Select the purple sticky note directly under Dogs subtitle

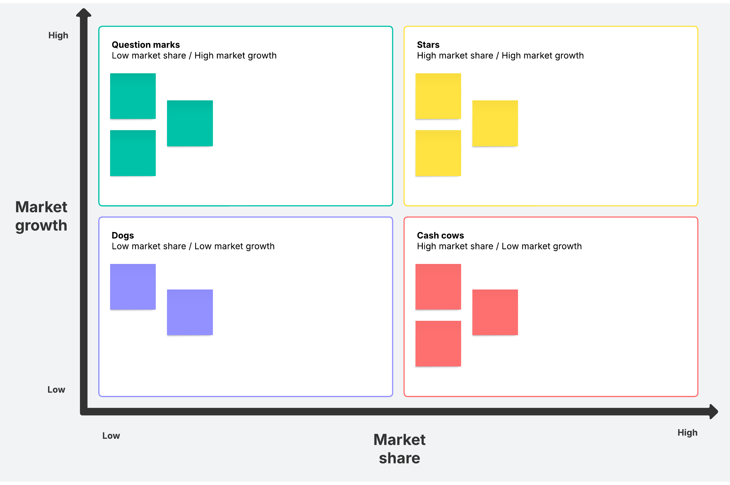133,286
